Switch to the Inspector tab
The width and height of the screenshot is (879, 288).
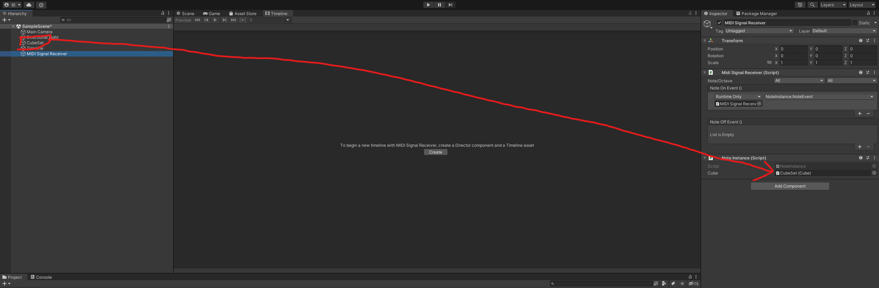coord(716,13)
